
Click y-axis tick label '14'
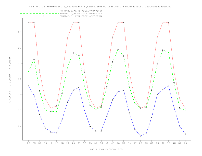(20, 110)
